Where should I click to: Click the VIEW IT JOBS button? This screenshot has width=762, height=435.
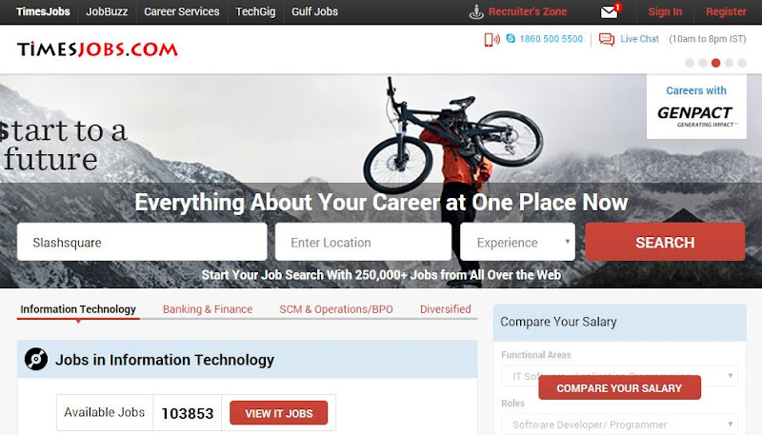278,413
